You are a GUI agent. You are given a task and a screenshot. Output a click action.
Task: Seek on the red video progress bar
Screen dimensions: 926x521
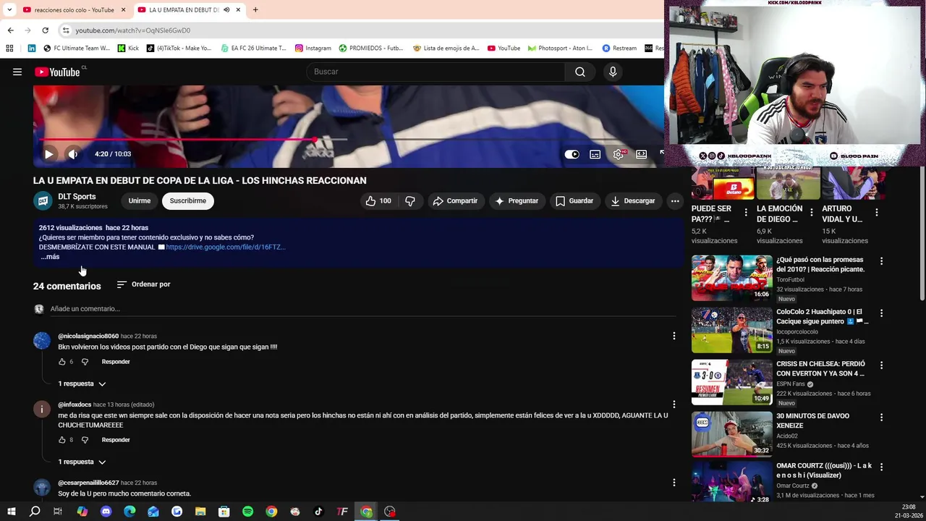click(x=177, y=139)
